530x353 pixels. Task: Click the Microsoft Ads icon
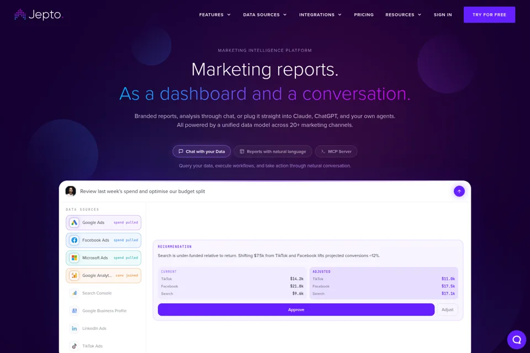point(74,258)
